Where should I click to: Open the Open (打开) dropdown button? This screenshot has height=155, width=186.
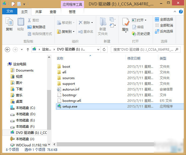139,20
